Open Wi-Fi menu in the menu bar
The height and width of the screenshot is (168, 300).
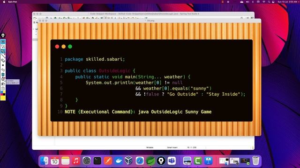tap(263, 2)
